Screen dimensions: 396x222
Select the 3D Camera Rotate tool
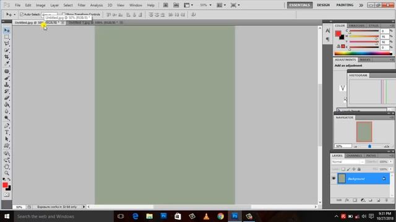tap(7, 160)
